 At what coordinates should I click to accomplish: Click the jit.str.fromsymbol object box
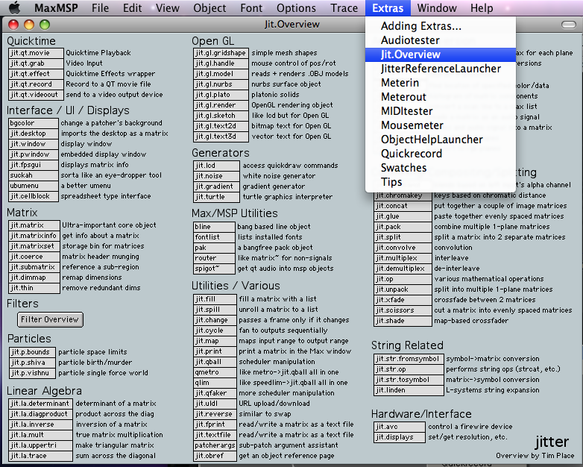[x=409, y=359]
